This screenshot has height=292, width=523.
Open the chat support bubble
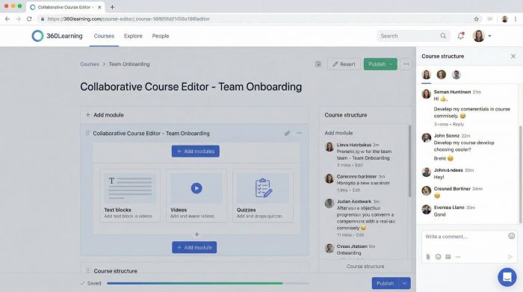pos(507,277)
